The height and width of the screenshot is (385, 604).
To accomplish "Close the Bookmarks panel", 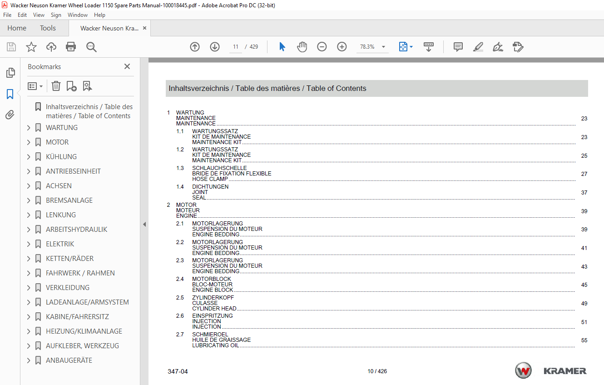I will pos(127,66).
